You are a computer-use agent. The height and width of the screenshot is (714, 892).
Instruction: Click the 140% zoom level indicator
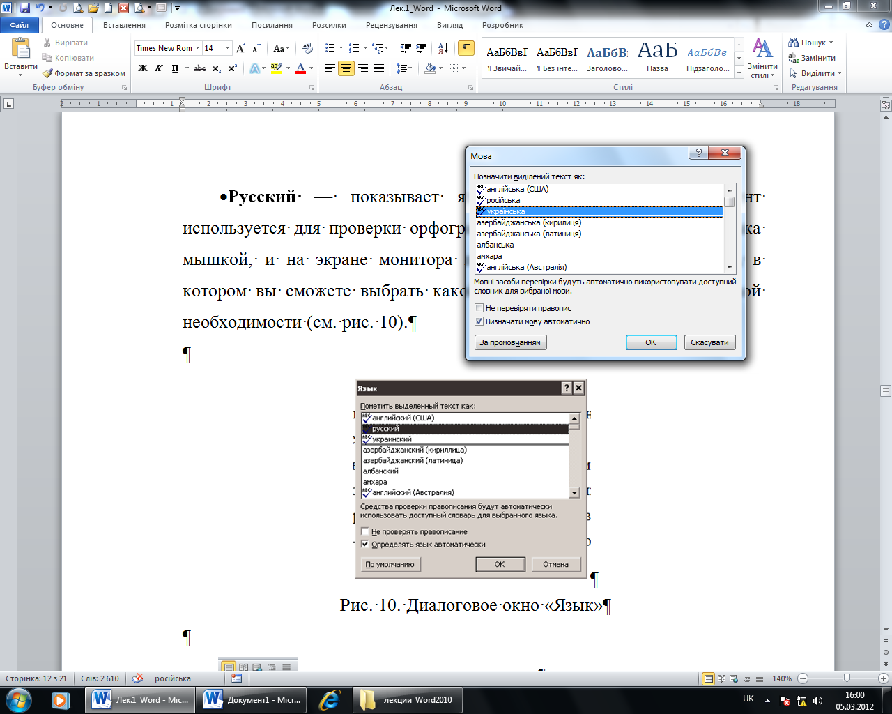782,678
